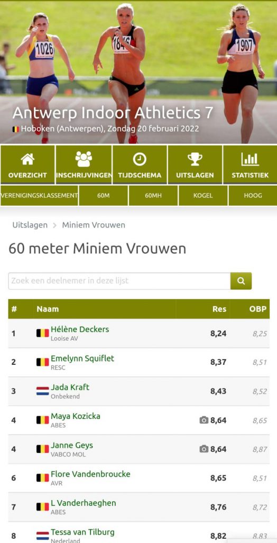
Task: Select the Kogel tab
Action: click(x=203, y=195)
